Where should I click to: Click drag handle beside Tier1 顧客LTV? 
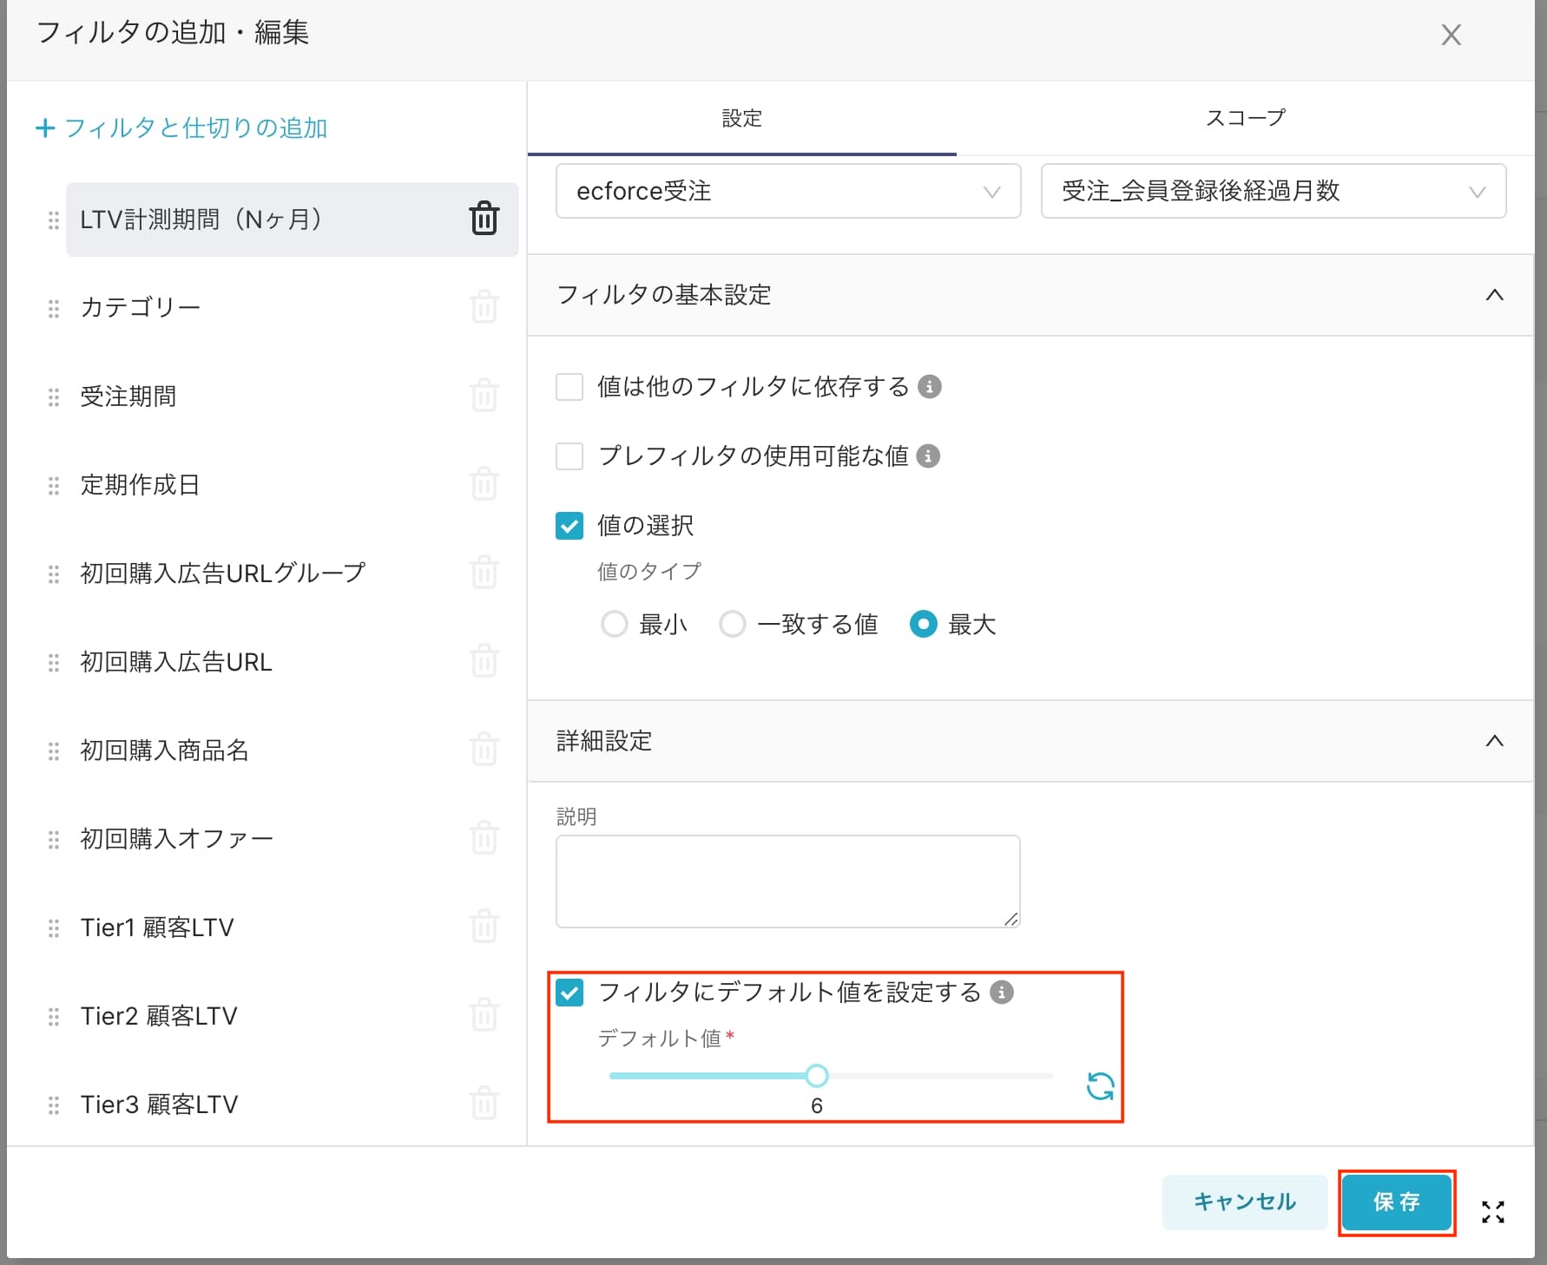[x=54, y=928]
